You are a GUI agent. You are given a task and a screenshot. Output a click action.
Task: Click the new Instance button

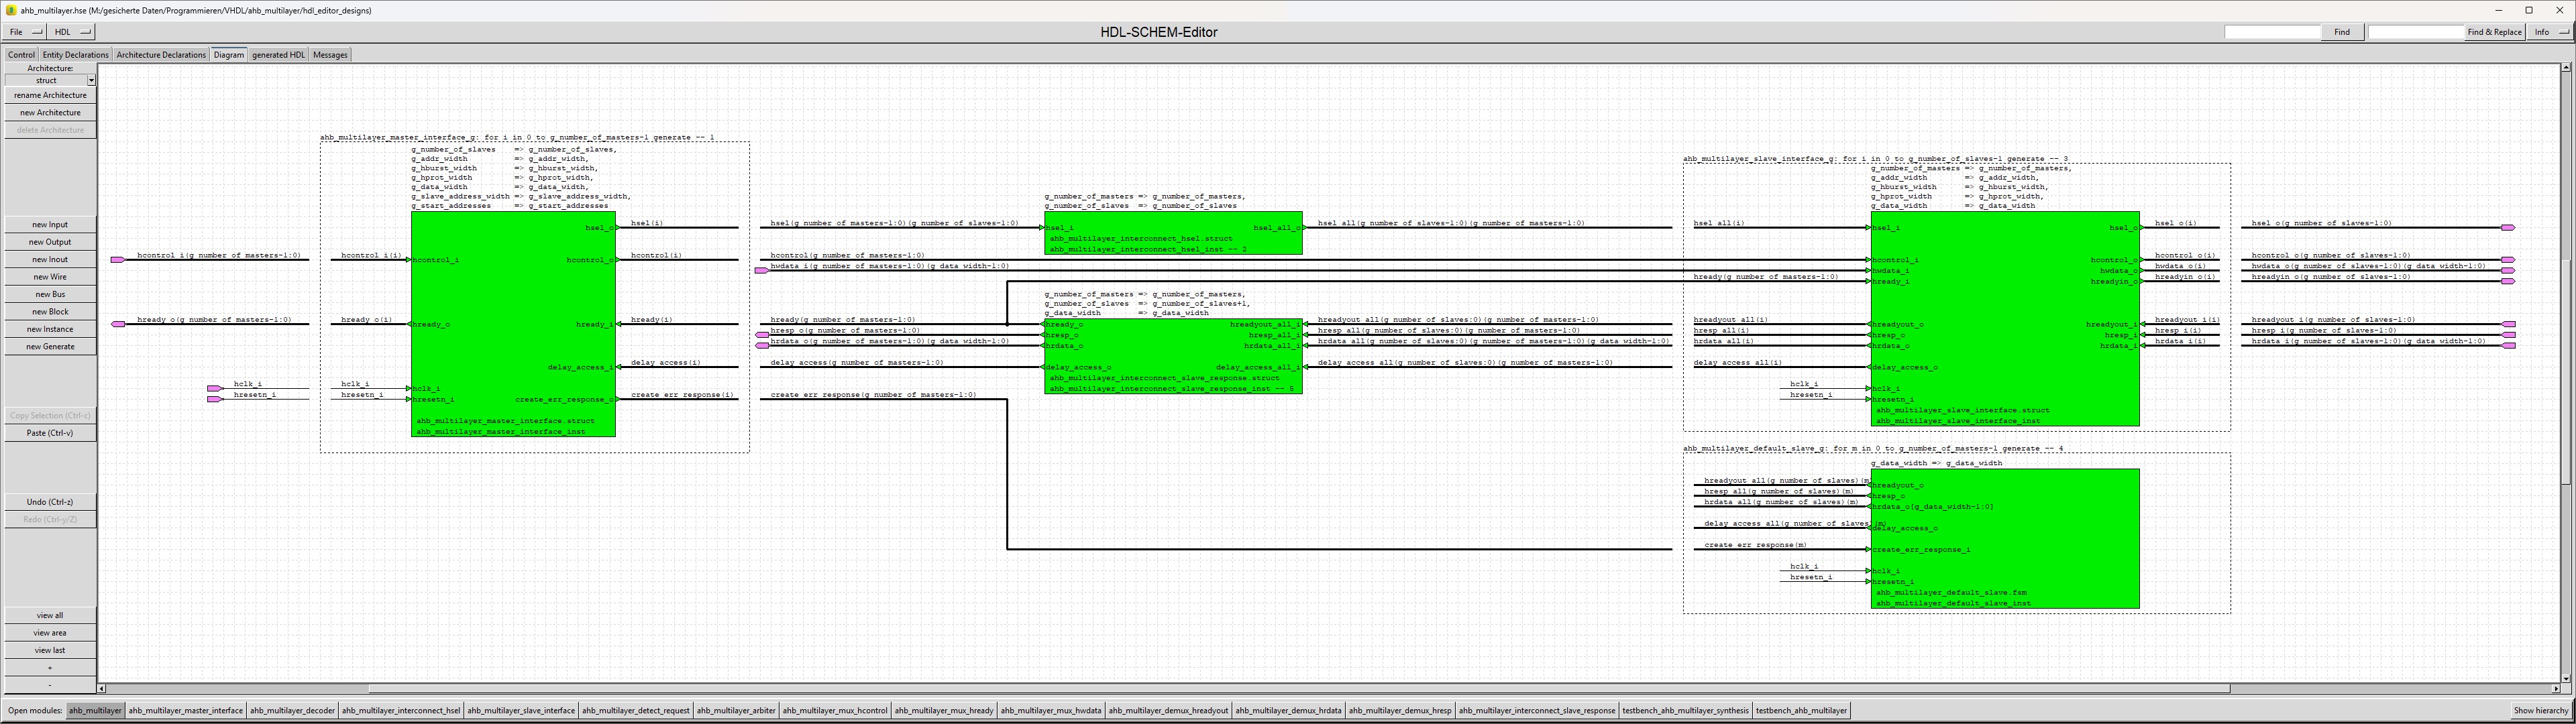coord(50,329)
